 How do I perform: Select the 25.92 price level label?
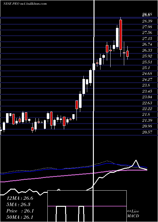coord(147,56)
